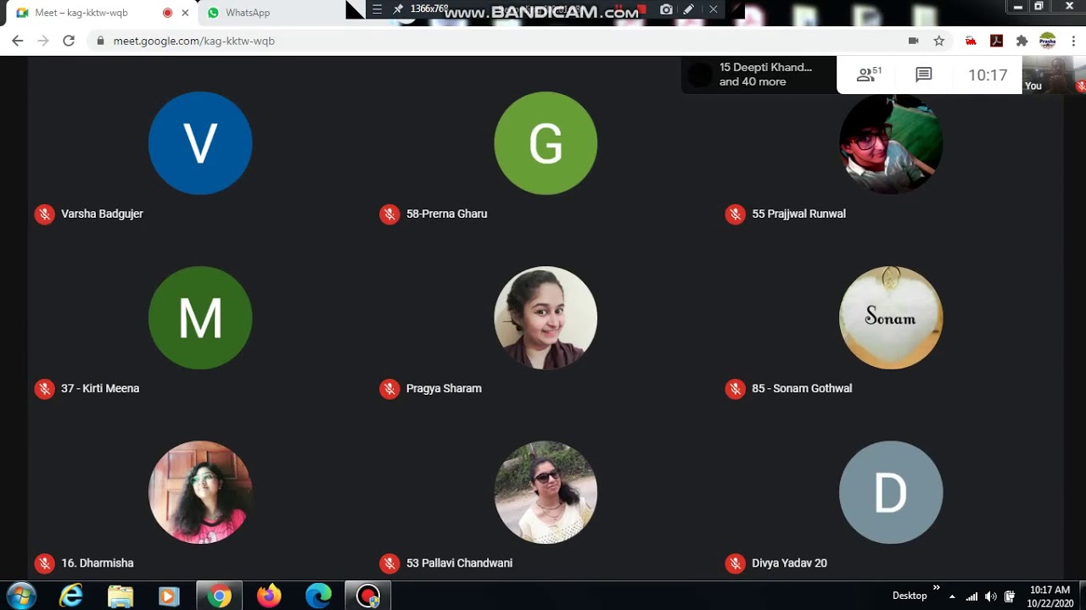Expand the Bandicam hamburger menu

[378, 9]
